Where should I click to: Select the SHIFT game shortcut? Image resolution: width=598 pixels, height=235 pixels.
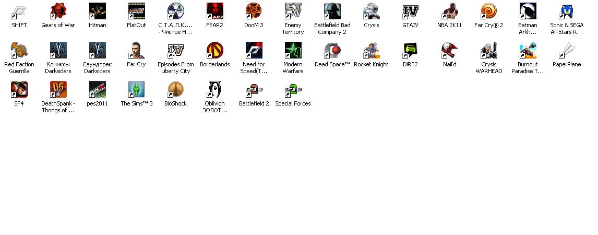coord(19,11)
